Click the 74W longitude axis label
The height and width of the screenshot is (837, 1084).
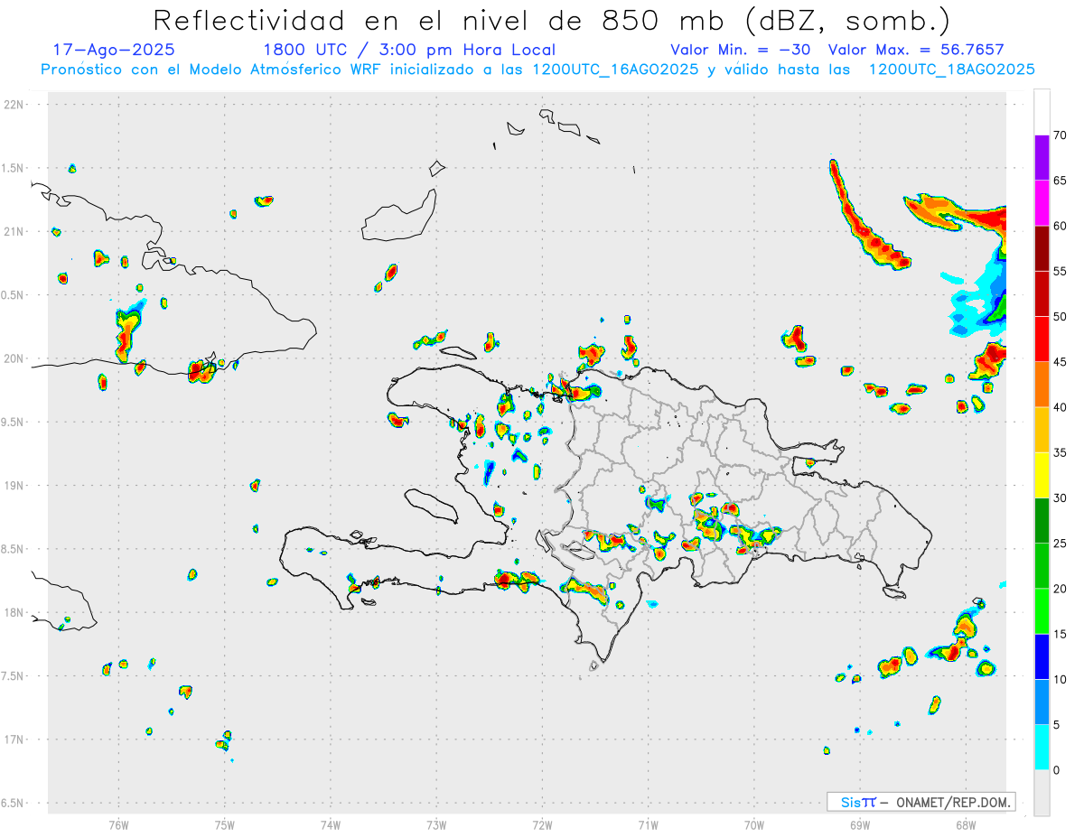(x=331, y=823)
